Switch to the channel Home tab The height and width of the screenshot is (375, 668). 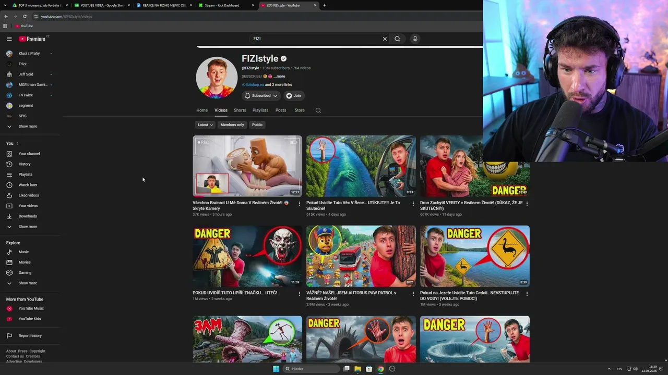tap(202, 110)
